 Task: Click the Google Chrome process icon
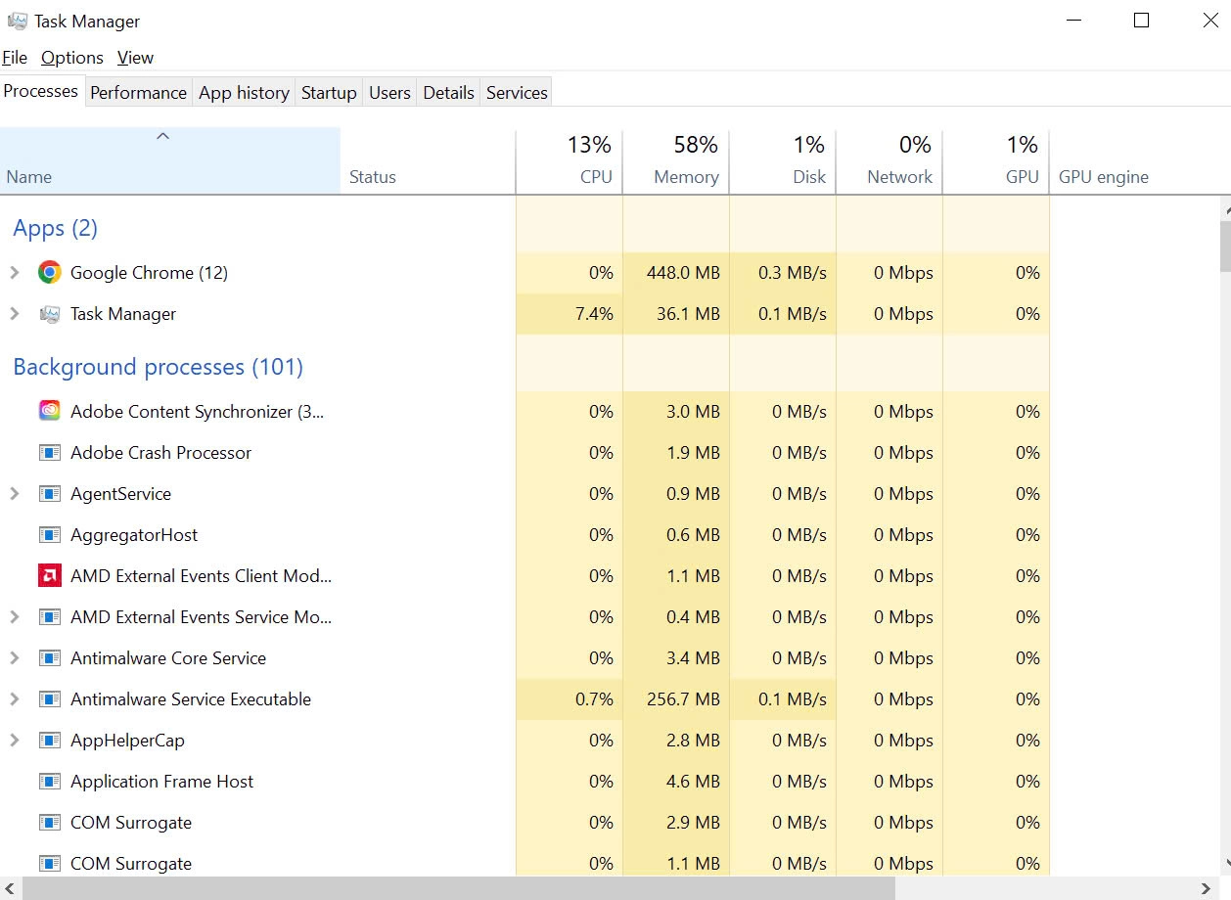pyautogui.click(x=49, y=273)
